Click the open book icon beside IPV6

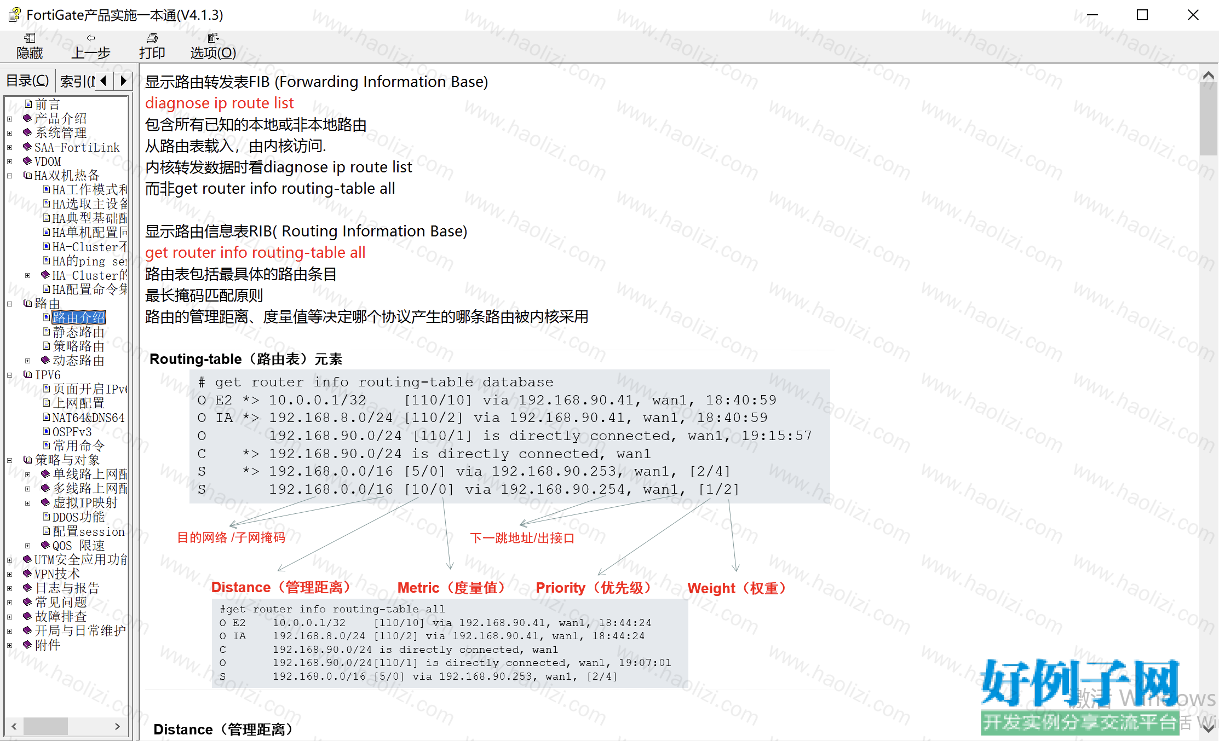27,374
